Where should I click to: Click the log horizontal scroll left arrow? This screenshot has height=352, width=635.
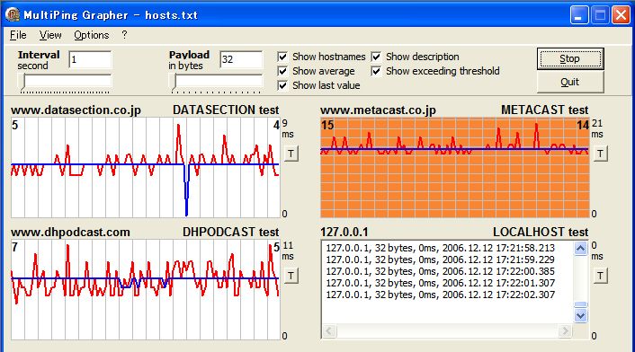click(329, 331)
